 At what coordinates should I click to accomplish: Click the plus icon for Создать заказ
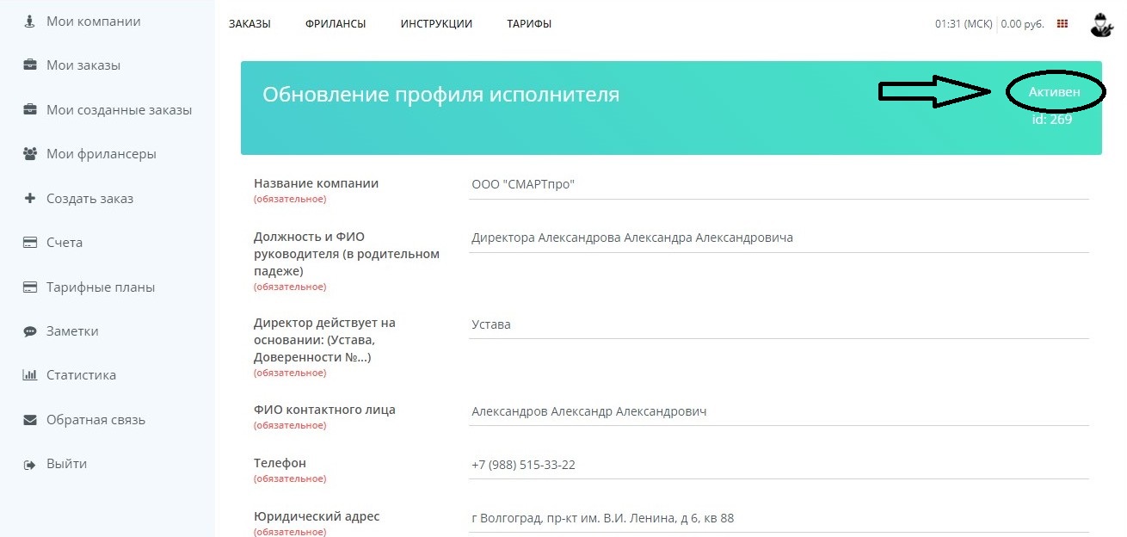click(x=30, y=199)
